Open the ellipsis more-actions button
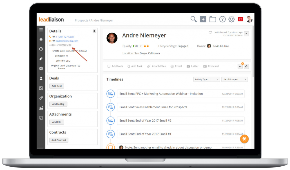 pos(240,66)
